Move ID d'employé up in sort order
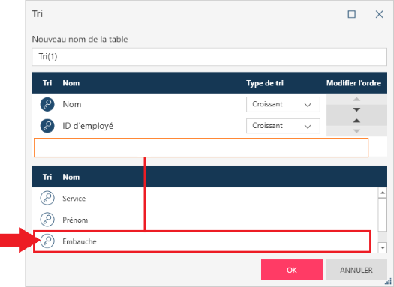394x287 pixels. pyautogui.click(x=356, y=121)
